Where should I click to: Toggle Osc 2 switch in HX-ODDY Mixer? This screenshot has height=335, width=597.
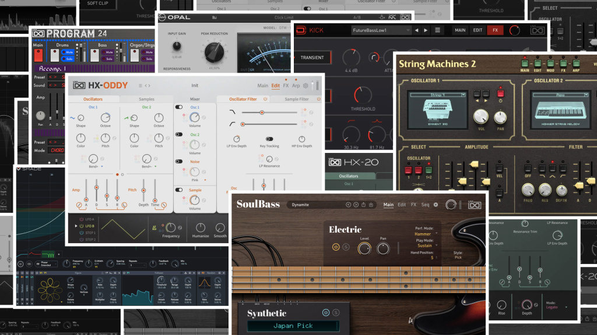point(179,134)
